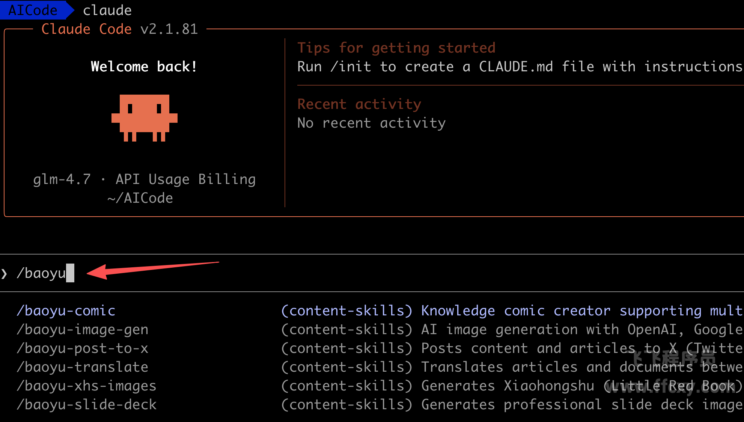Click the Recent activity heading
The height and width of the screenshot is (422, 744).
[359, 104]
